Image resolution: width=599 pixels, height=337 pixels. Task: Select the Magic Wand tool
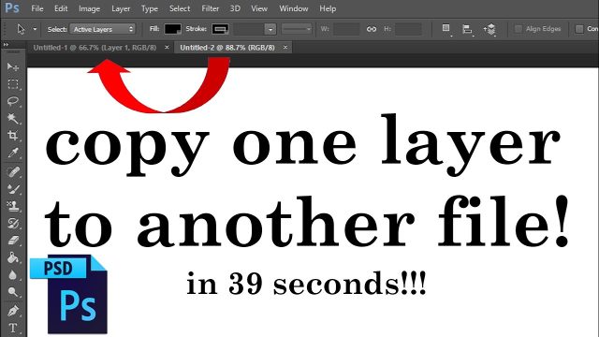pyautogui.click(x=12, y=119)
